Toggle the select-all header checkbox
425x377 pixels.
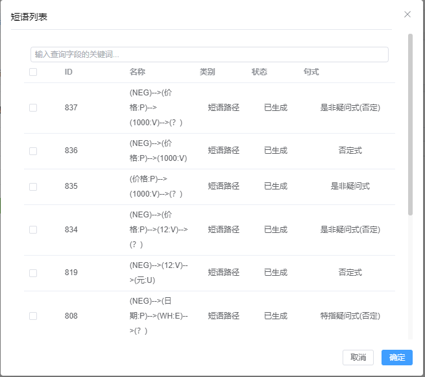[x=33, y=72]
